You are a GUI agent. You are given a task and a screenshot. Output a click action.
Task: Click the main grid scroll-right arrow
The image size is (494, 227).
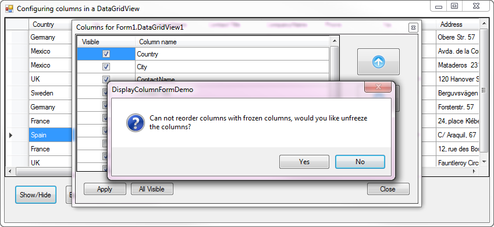click(x=474, y=172)
